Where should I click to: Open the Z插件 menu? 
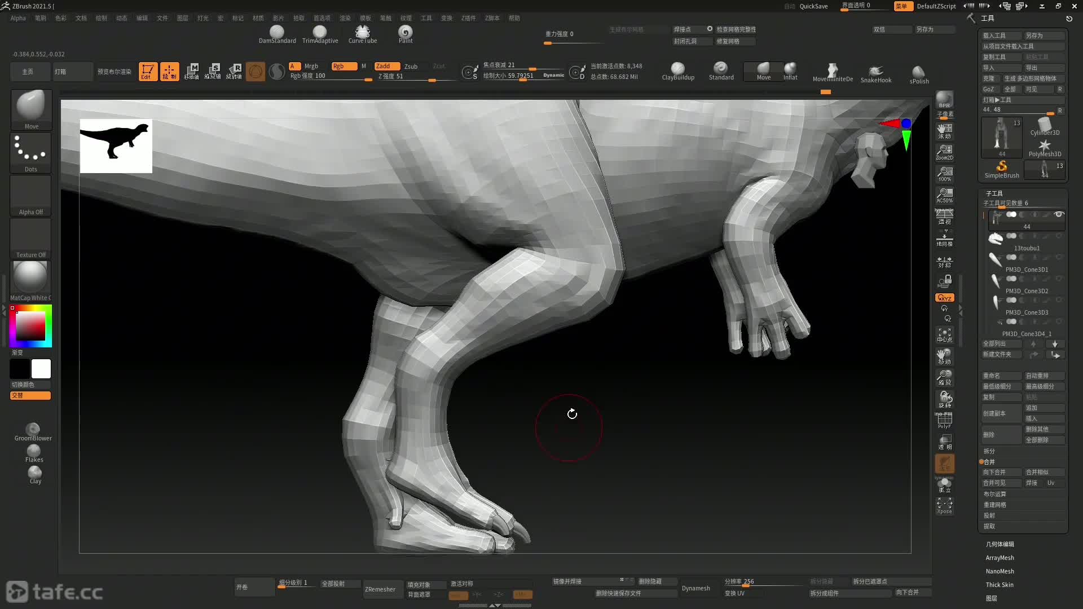coord(468,18)
